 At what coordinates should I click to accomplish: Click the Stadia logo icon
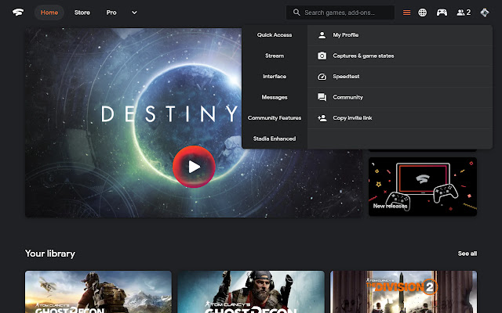click(18, 13)
